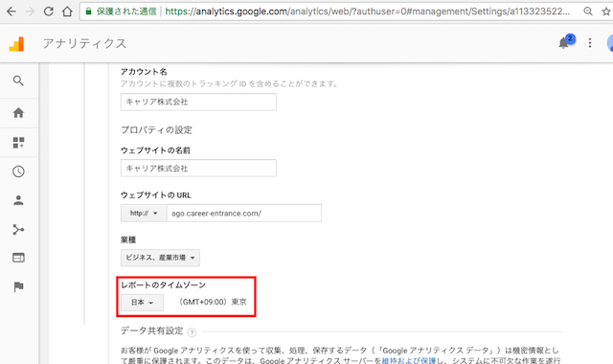Screen dimensions: 613x364
Task: Click the user account avatar
Action: [x=610, y=42]
